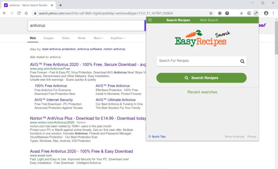Open the Anytime time filter dropdown
278x169 pixels.
[117, 38]
